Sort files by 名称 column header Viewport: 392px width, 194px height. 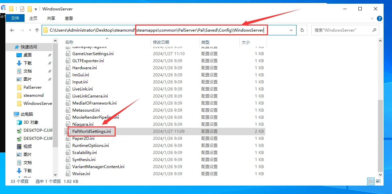point(69,42)
